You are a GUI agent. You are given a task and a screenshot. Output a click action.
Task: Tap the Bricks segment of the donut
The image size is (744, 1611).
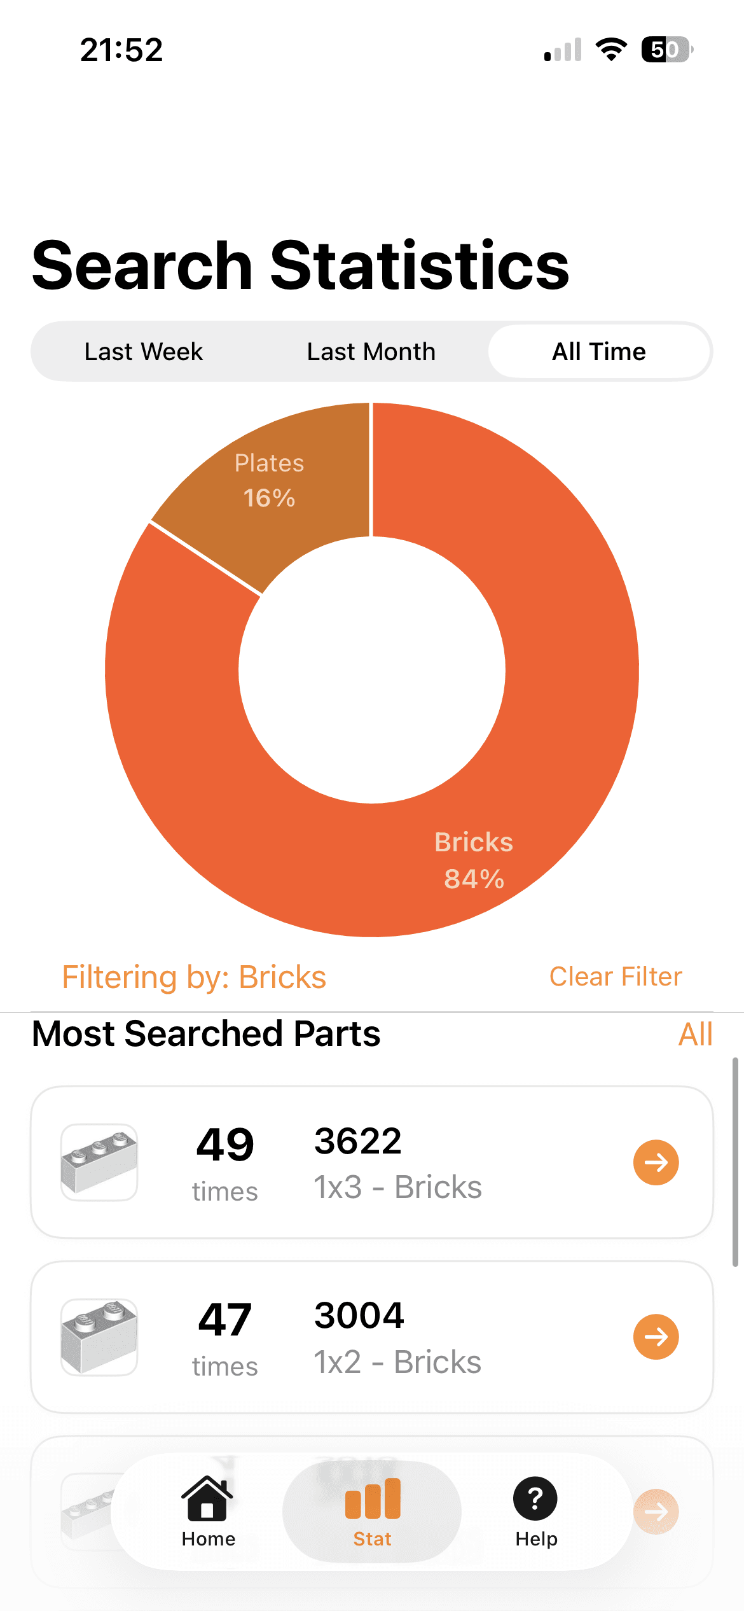pyautogui.click(x=474, y=859)
